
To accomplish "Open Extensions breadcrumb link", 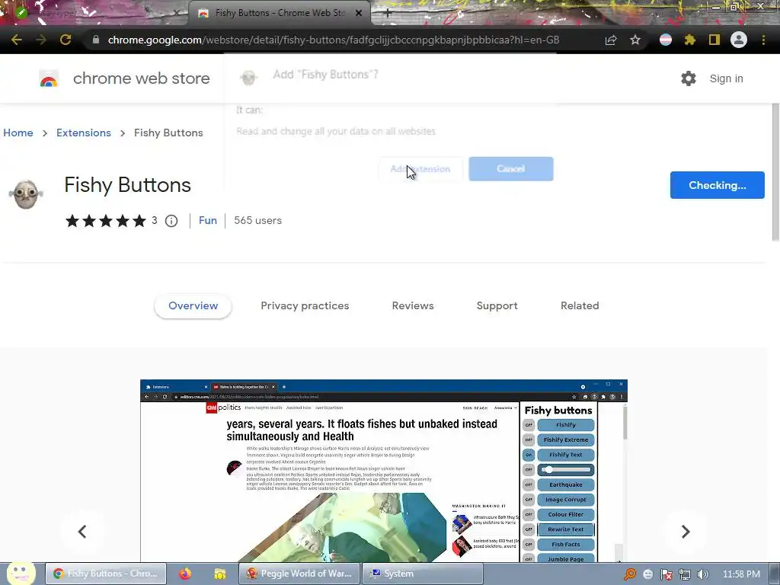I will (84, 133).
